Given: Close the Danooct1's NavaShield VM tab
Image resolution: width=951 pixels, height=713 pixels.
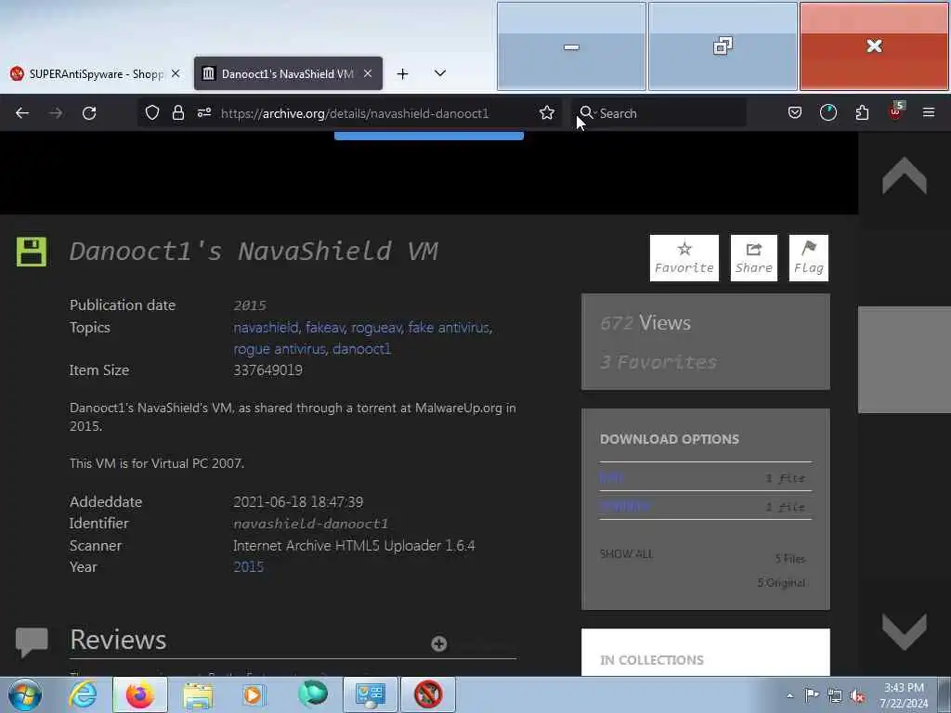Looking at the screenshot, I should [368, 73].
